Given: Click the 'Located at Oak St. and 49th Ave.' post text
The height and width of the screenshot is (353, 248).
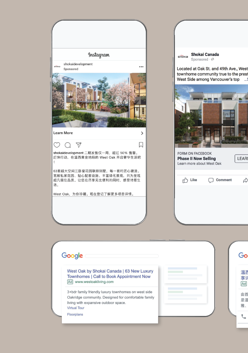Looking at the screenshot, I should tap(212, 74).
